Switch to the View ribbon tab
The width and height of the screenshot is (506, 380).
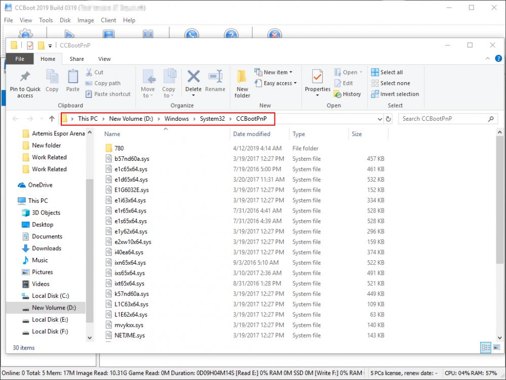click(x=104, y=59)
